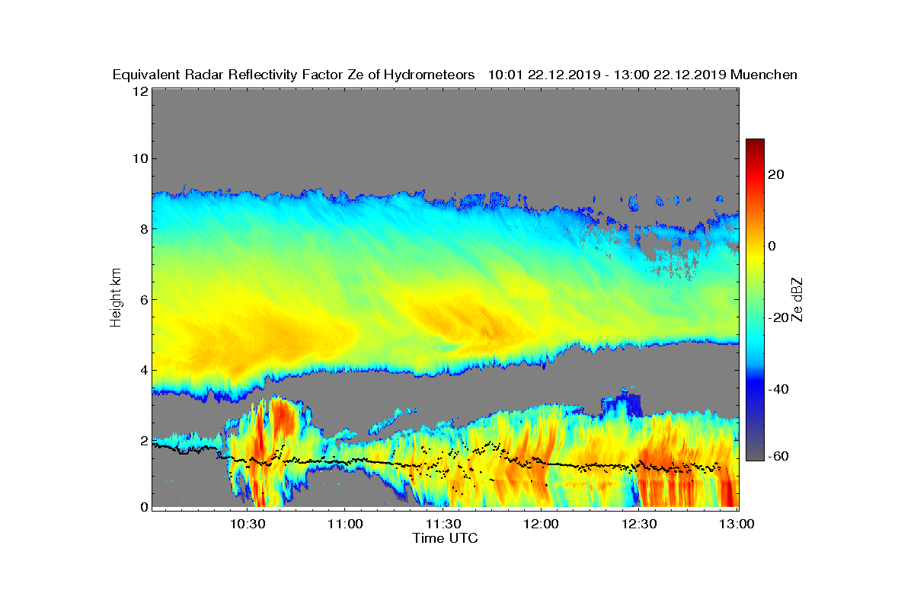Click the 'Time UTC' axis label

click(x=445, y=538)
